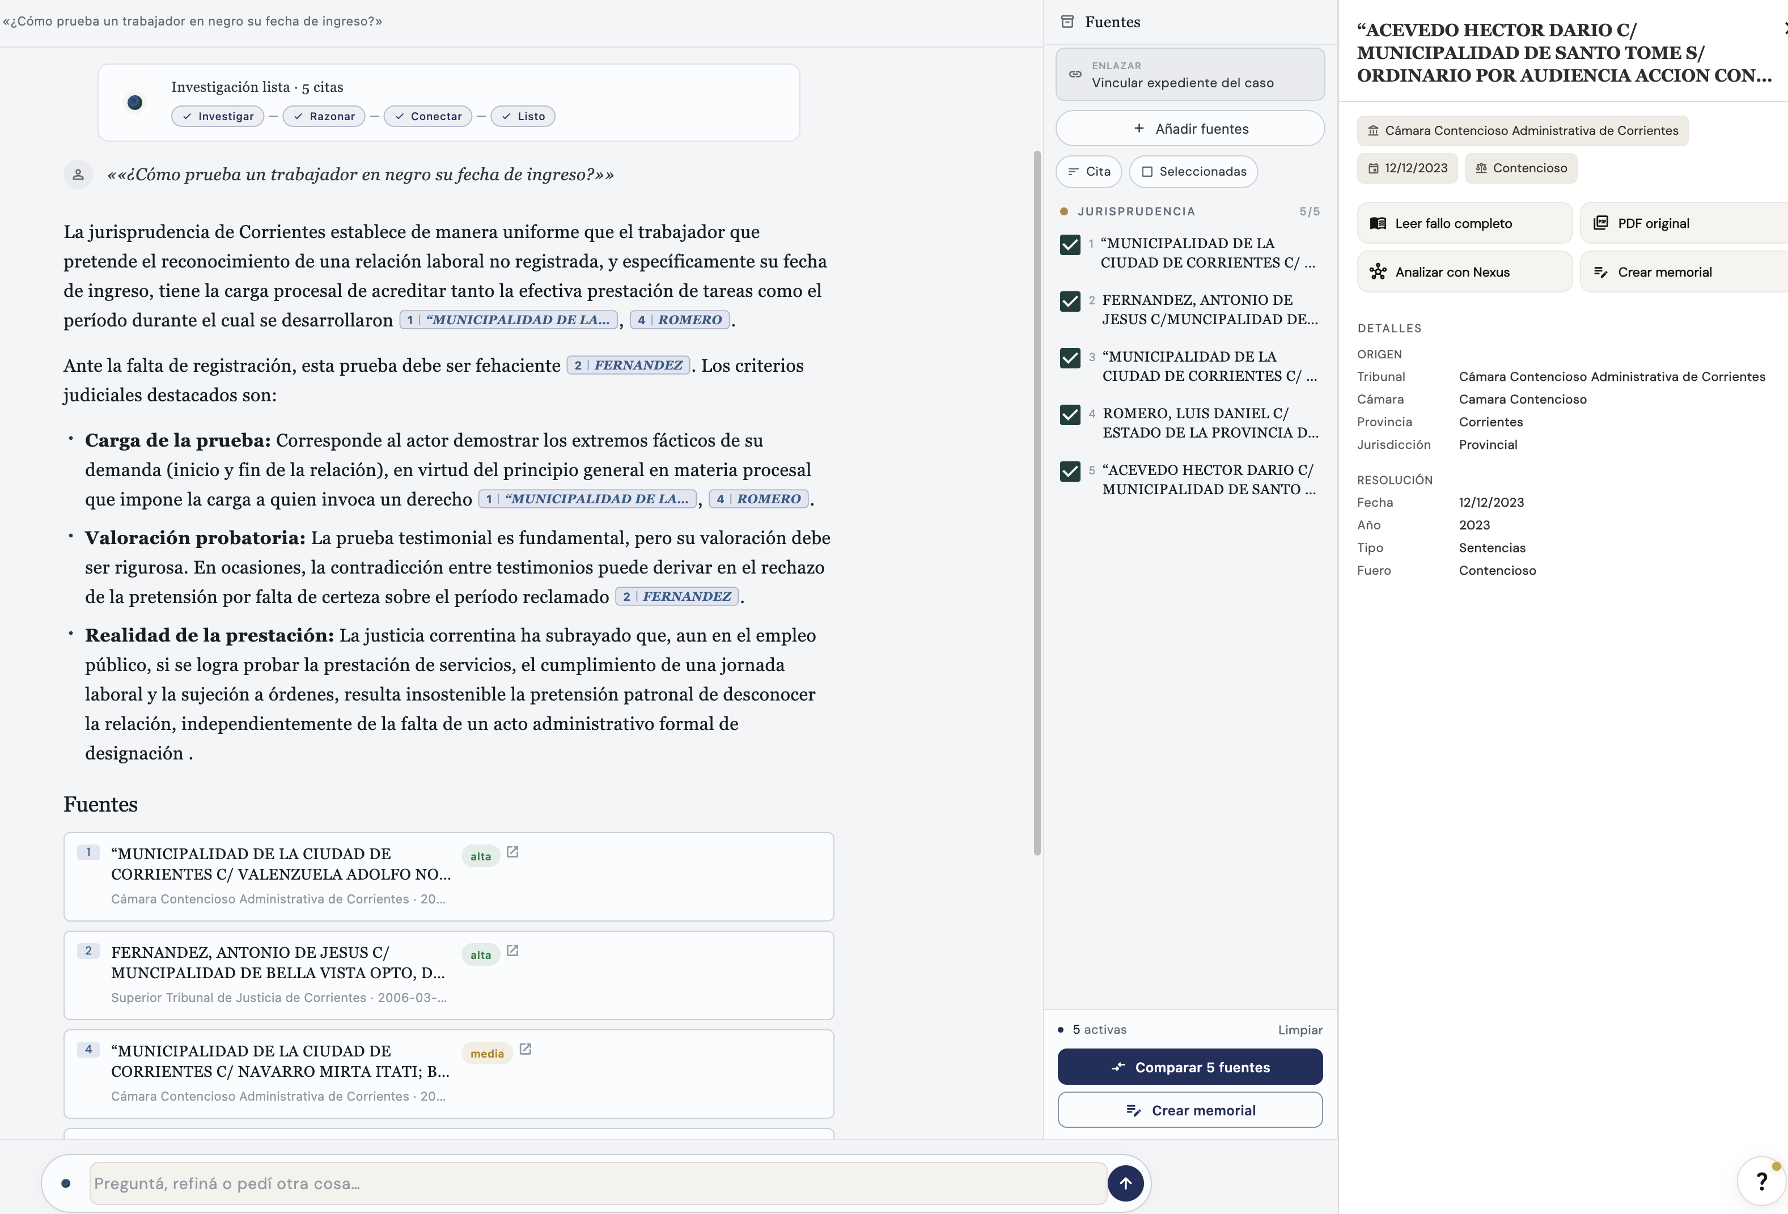
Task: Click the scales icon on Contencioso chip
Action: coord(1481,168)
